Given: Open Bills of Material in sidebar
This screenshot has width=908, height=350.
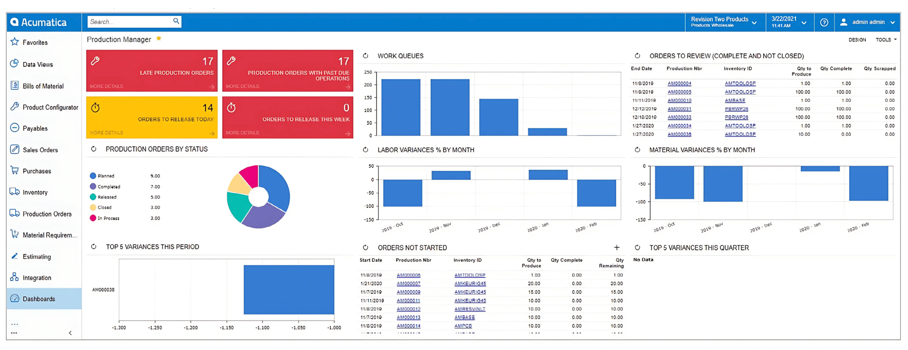Looking at the screenshot, I should click(43, 86).
